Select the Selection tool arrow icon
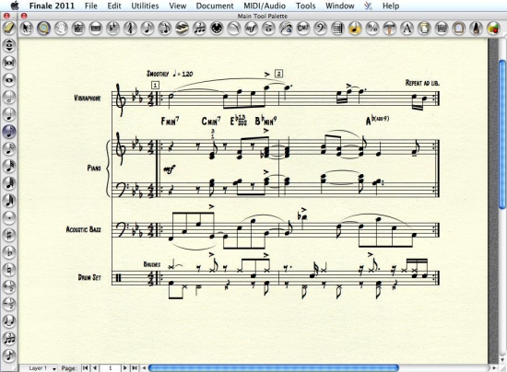507x372 pixels. tap(26, 29)
